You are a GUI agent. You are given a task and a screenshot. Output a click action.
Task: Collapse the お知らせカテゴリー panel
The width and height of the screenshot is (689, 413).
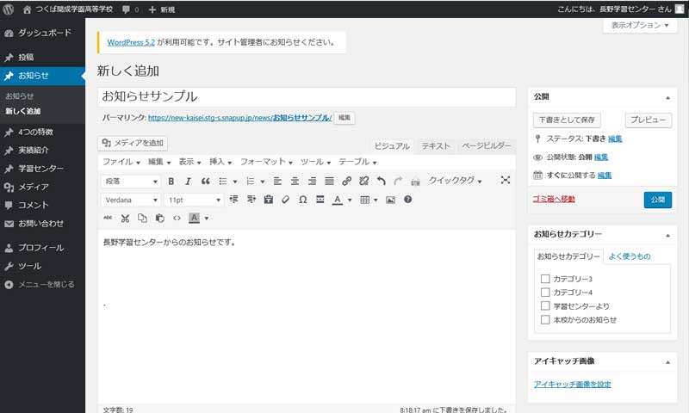click(x=667, y=235)
